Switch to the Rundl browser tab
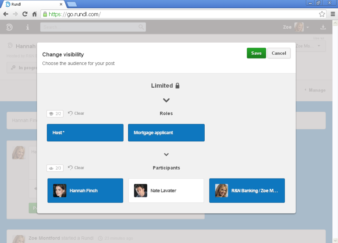This screenshot has width=338, height=243. (34, 4)
